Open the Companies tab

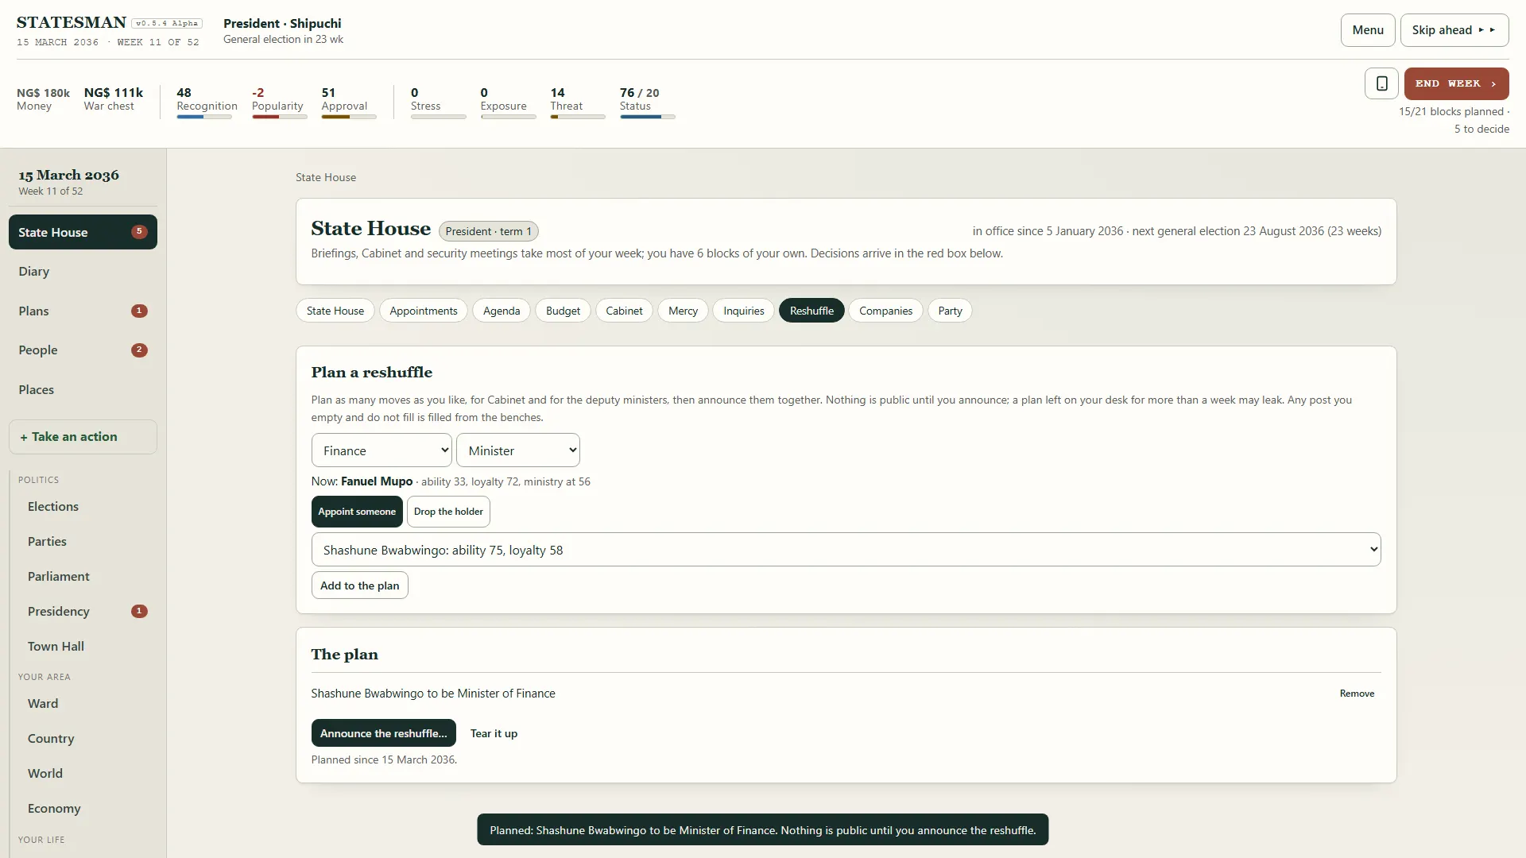(x=885, y=311)
